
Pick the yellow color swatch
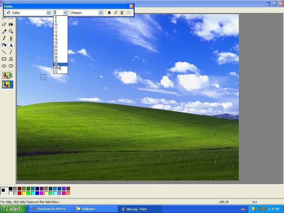click(24, 193)
